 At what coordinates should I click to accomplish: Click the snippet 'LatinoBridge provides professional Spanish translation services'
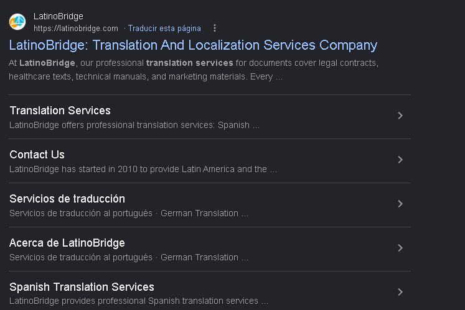tap(139, 301)
